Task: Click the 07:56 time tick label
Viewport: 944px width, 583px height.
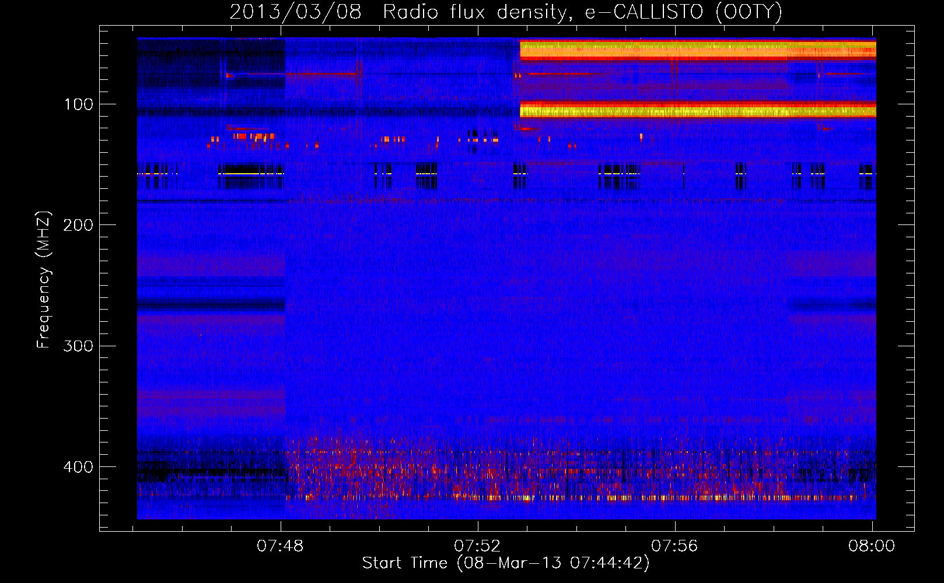Action: click(x=674, y=546)
